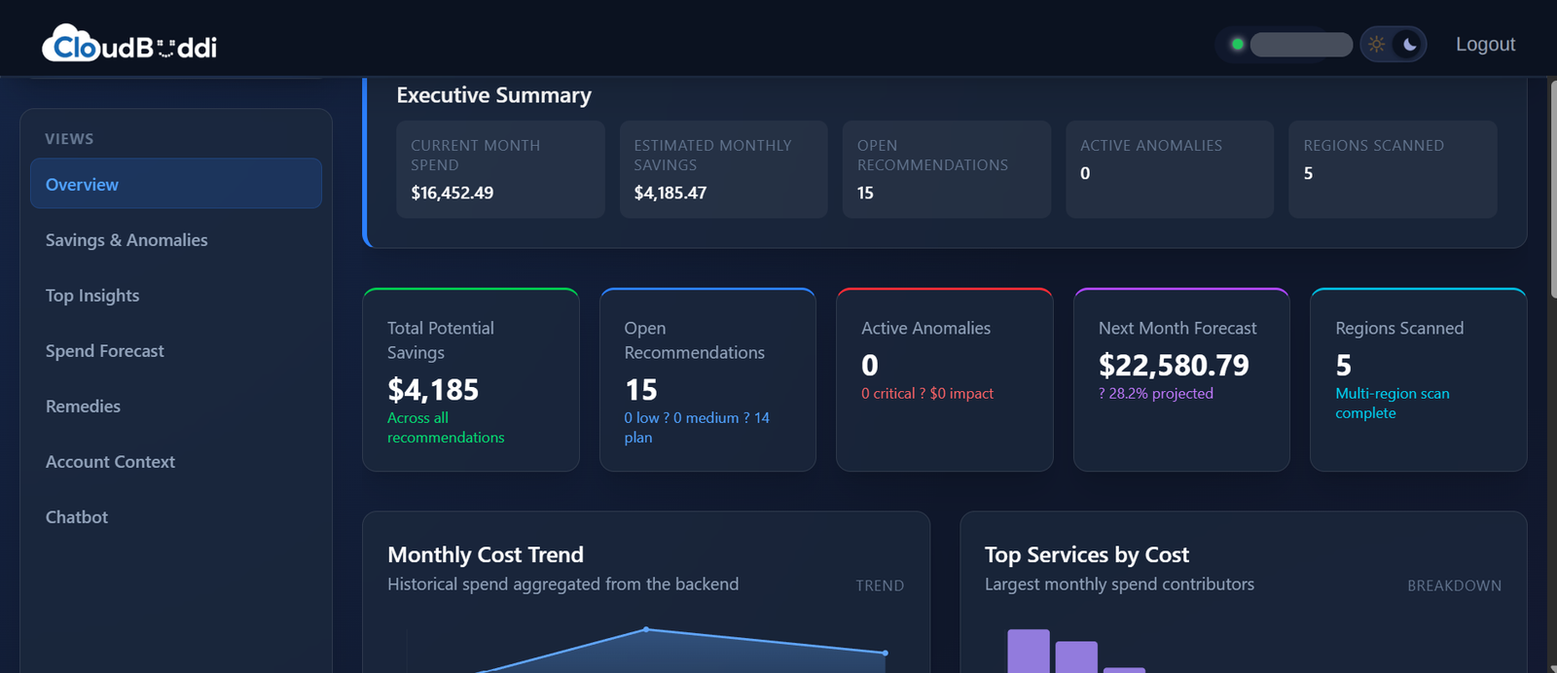Select Active Anomalies summary tile

click(x=1170, y=169)
